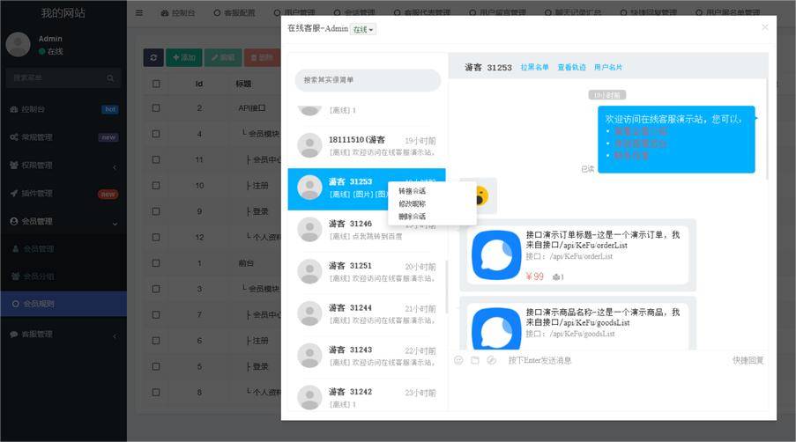Click the red delete button in table toolbar
The height and width of the screenshot is (442, 796).
coord(262,58)
